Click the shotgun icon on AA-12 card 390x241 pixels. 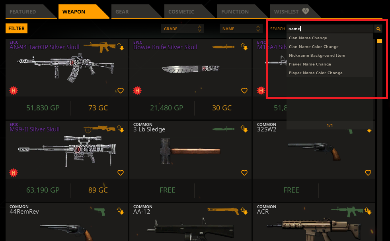(x=223, y=211)
